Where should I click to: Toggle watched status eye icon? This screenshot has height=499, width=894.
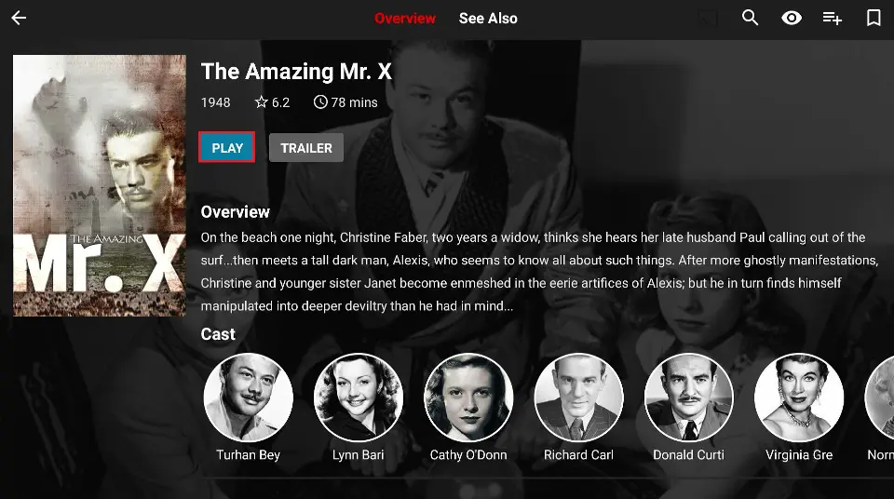[x=792, y=19]
